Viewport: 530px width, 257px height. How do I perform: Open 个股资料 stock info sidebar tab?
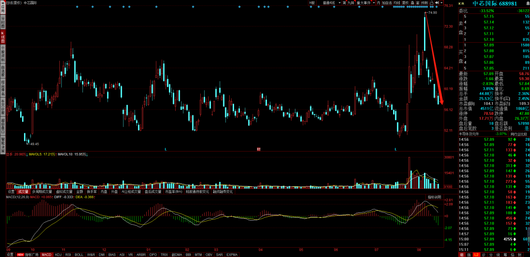point(3,55)
